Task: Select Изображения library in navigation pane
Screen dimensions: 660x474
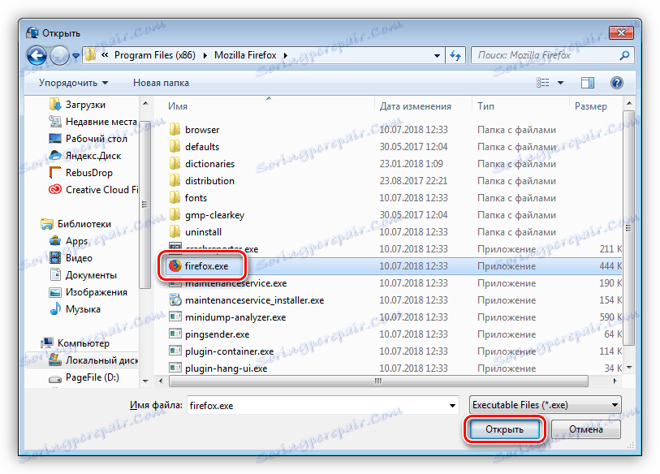Action: pyautogui.click(x=88, y=292)
